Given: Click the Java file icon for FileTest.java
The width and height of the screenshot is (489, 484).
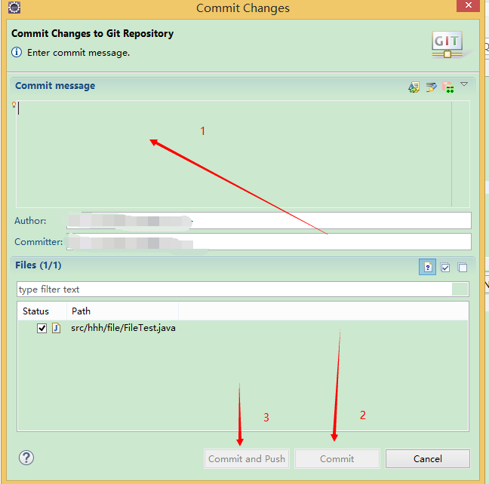Looking at the screenshot, I should pos(56,328).
